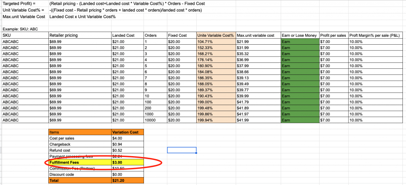Viewport: 406px width, 185px height.
Task: Select the Earn cell in the 199.94% row
Action: click(300, 120)
